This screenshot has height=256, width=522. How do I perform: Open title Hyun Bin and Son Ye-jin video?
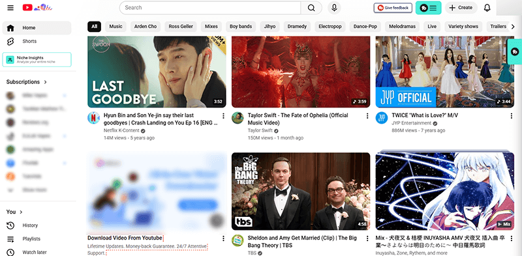(x=161, y=119)
